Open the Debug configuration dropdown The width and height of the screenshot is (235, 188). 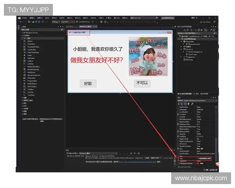click(56, 22)
